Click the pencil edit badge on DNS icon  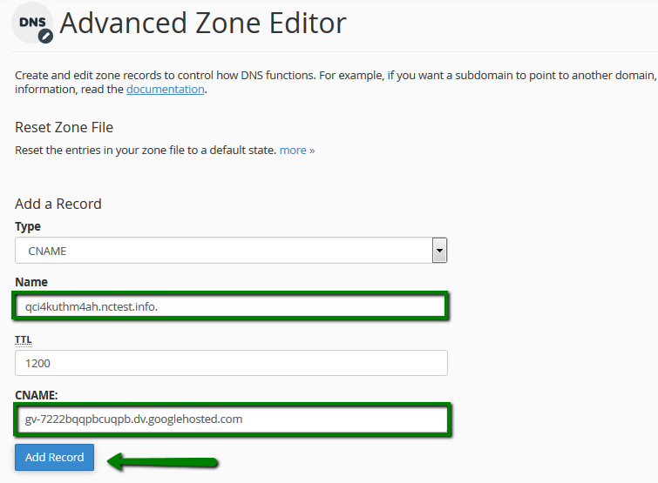point(45,37)
